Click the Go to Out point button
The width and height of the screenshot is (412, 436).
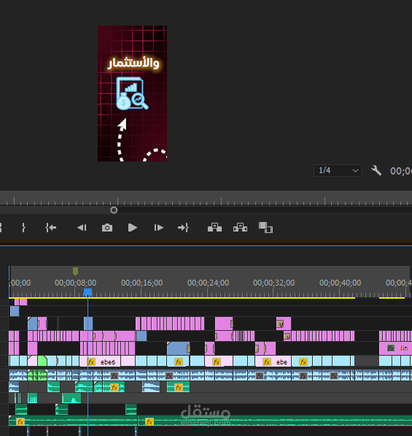coord(183,228)
